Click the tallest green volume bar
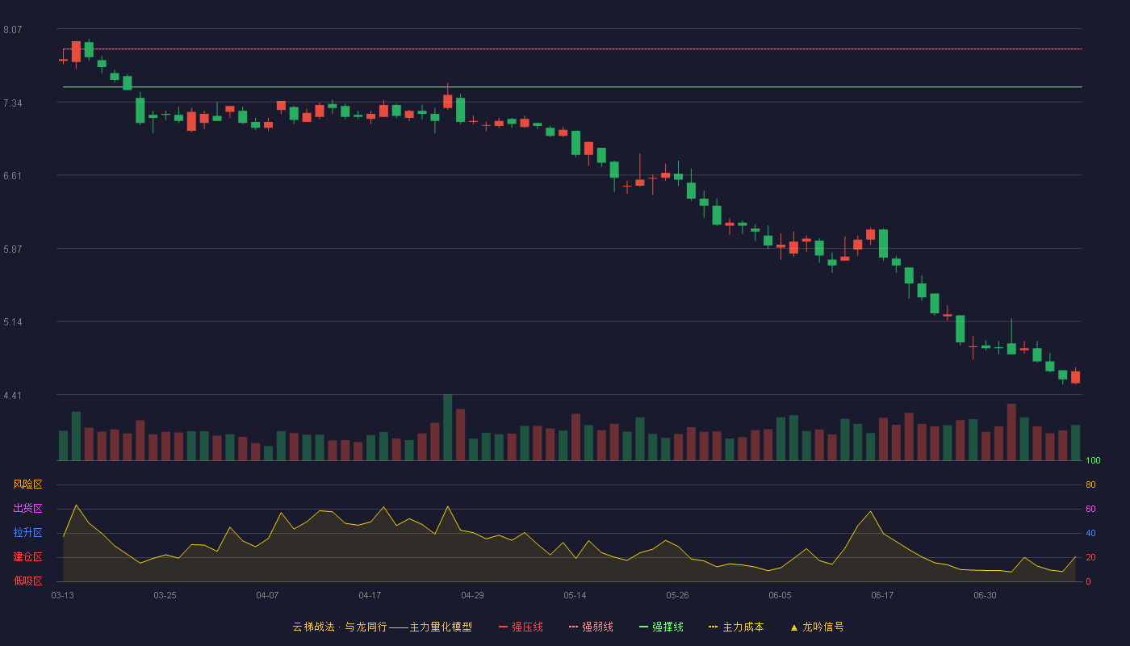The height and width of the screenshot is (646, 1130). [x=447, y=428]
